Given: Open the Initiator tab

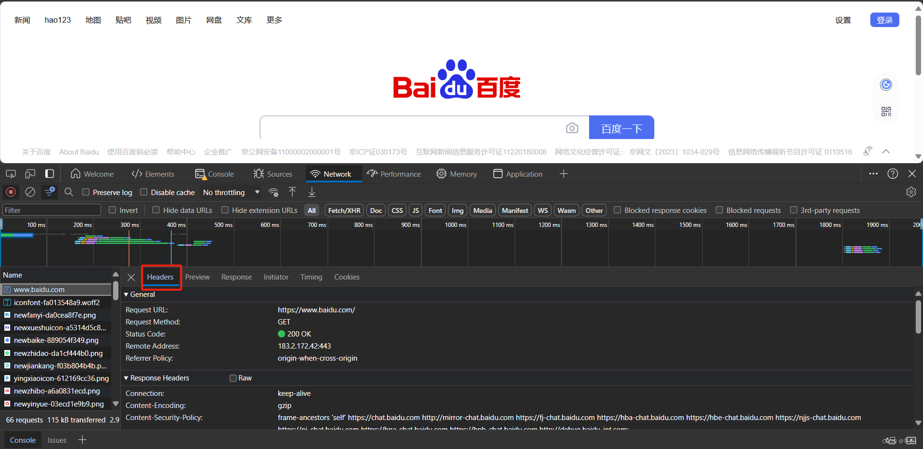Looking at the screenshot, I should point(276,277).
